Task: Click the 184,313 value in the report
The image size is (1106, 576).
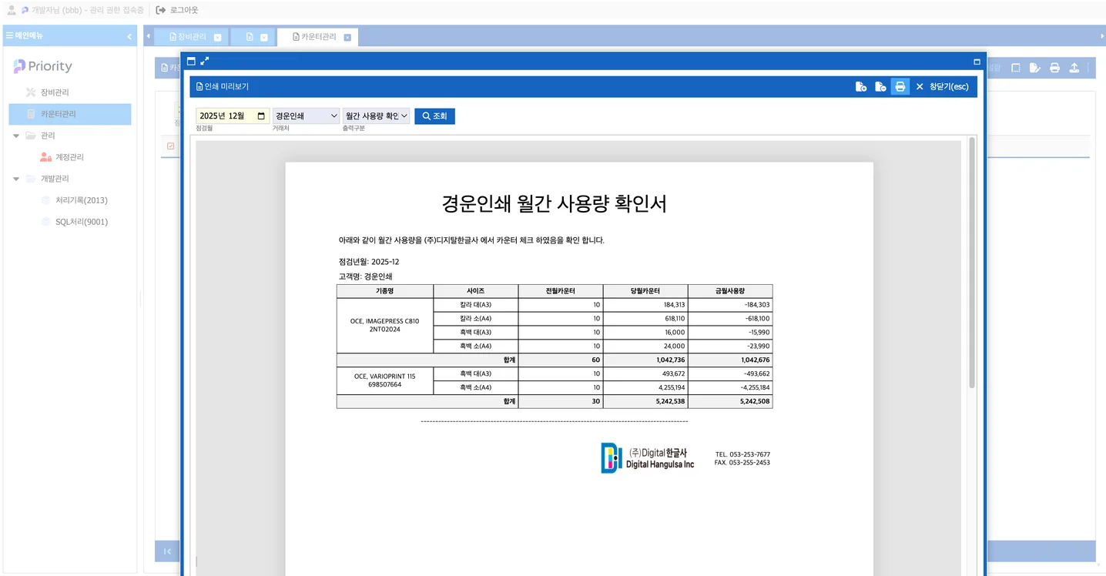Action: point(674,305)
